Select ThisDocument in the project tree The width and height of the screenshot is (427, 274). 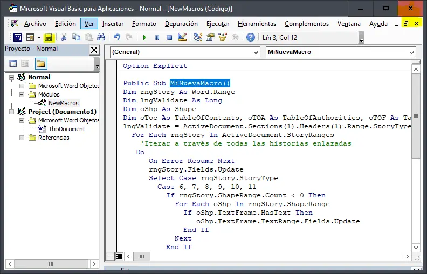click(x=66, y=129)
